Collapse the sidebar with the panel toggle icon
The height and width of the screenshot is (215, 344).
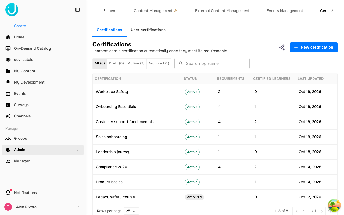pyautogui.click(x=77, y=10)
